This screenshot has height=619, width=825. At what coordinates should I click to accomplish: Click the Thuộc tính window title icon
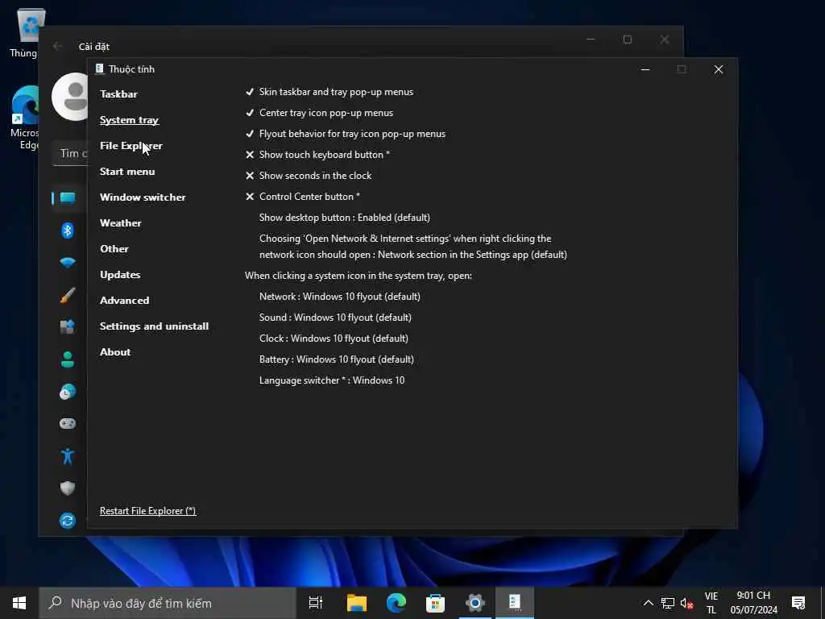coord(99,69)
